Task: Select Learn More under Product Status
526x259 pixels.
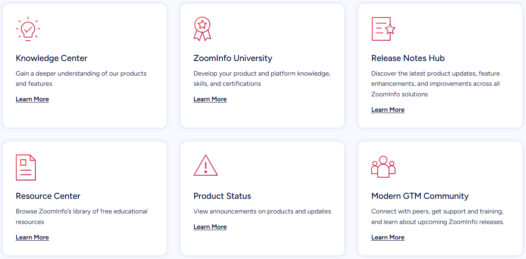Action: click(x=210, y=227)
